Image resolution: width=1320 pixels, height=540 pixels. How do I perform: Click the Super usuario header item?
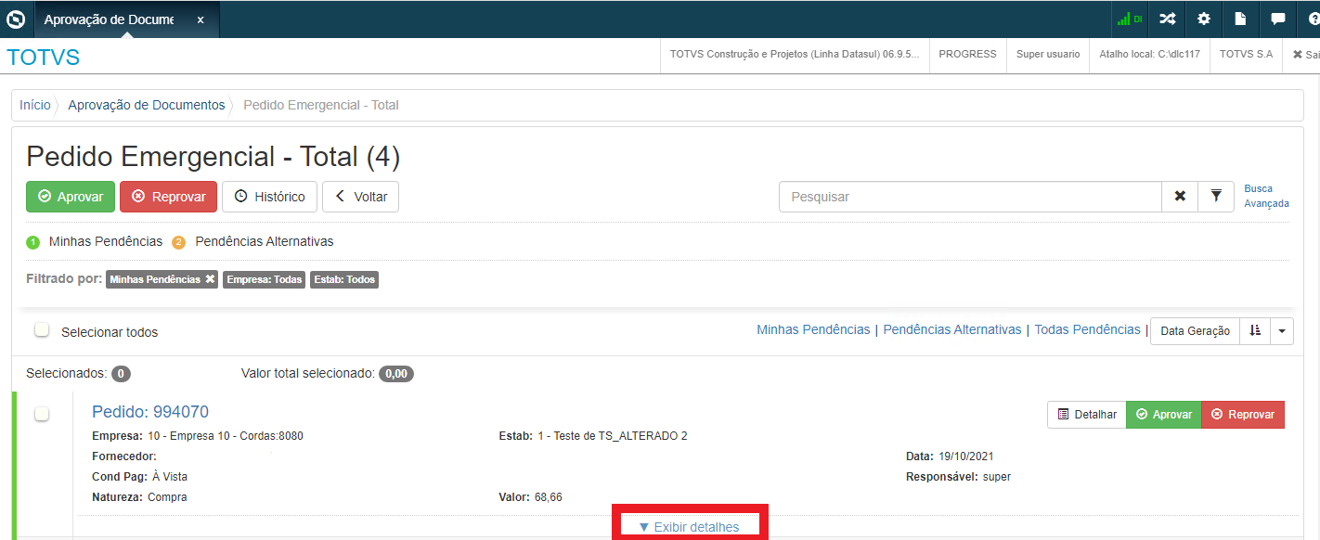coord(1048,54)
